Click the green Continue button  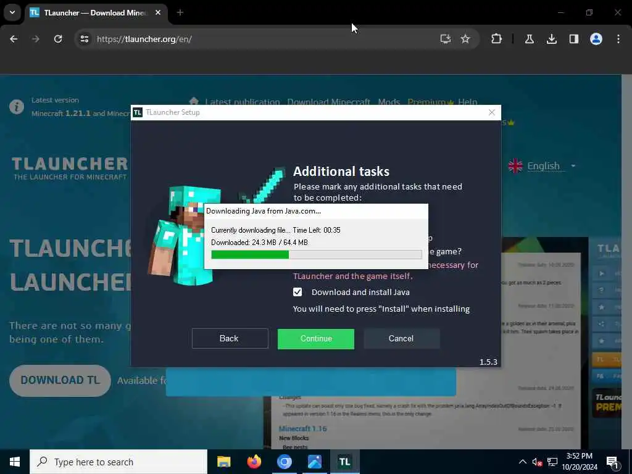coord(316,339)
